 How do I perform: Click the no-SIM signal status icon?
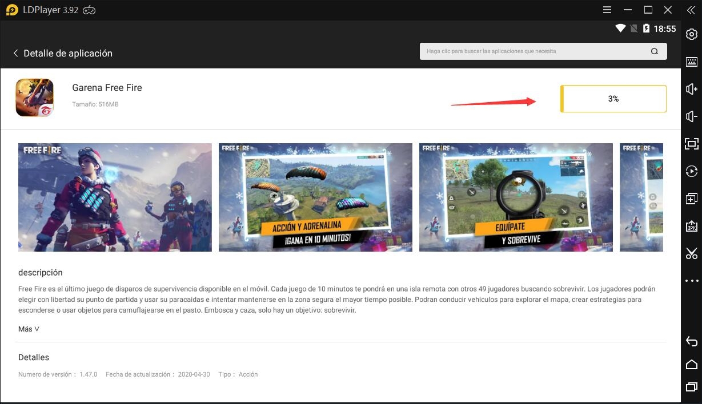634,29
